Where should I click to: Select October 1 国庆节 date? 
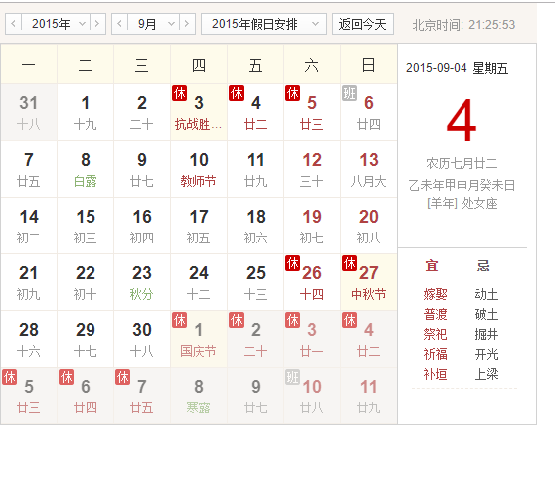click(x=199, y=339)
